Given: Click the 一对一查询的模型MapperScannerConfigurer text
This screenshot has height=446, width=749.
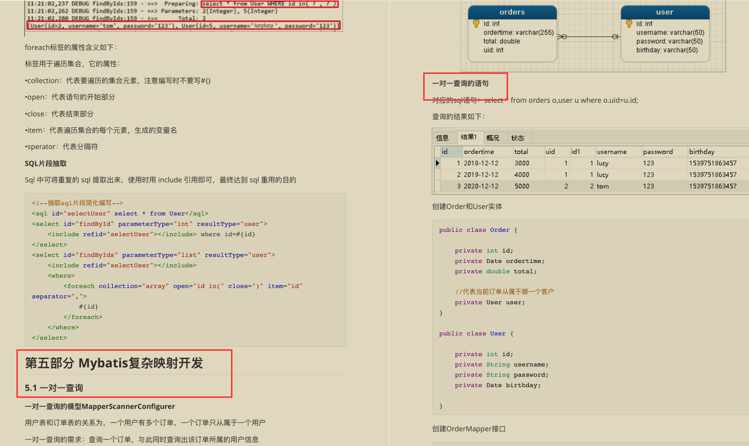Looking at the screenshot, I should [100, 406].
